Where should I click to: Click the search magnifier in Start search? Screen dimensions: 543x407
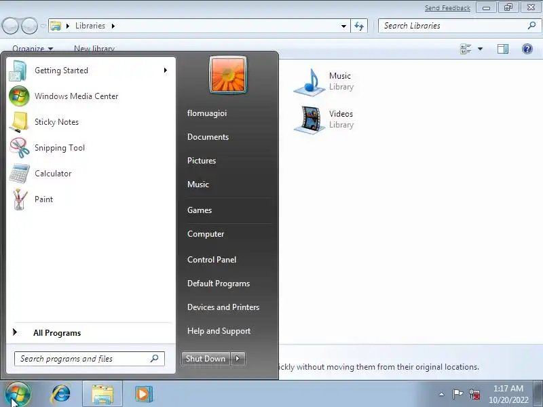[155, 359]
